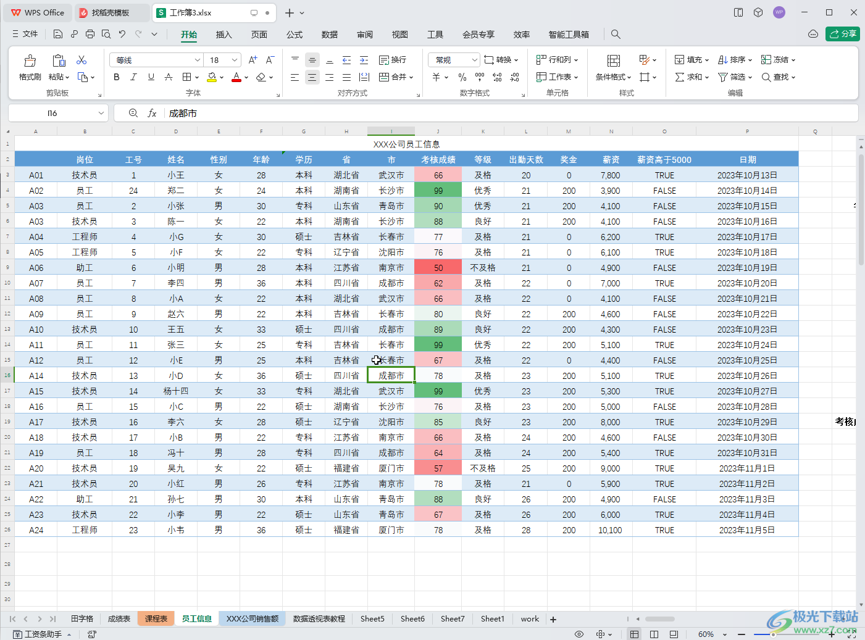Screen dimensions: 865x640
Task: Click the eye protection mode icon in status bar
Action: pyautogui.click(x=579, y=634)
